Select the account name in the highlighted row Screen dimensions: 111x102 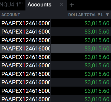pos(26,49)
